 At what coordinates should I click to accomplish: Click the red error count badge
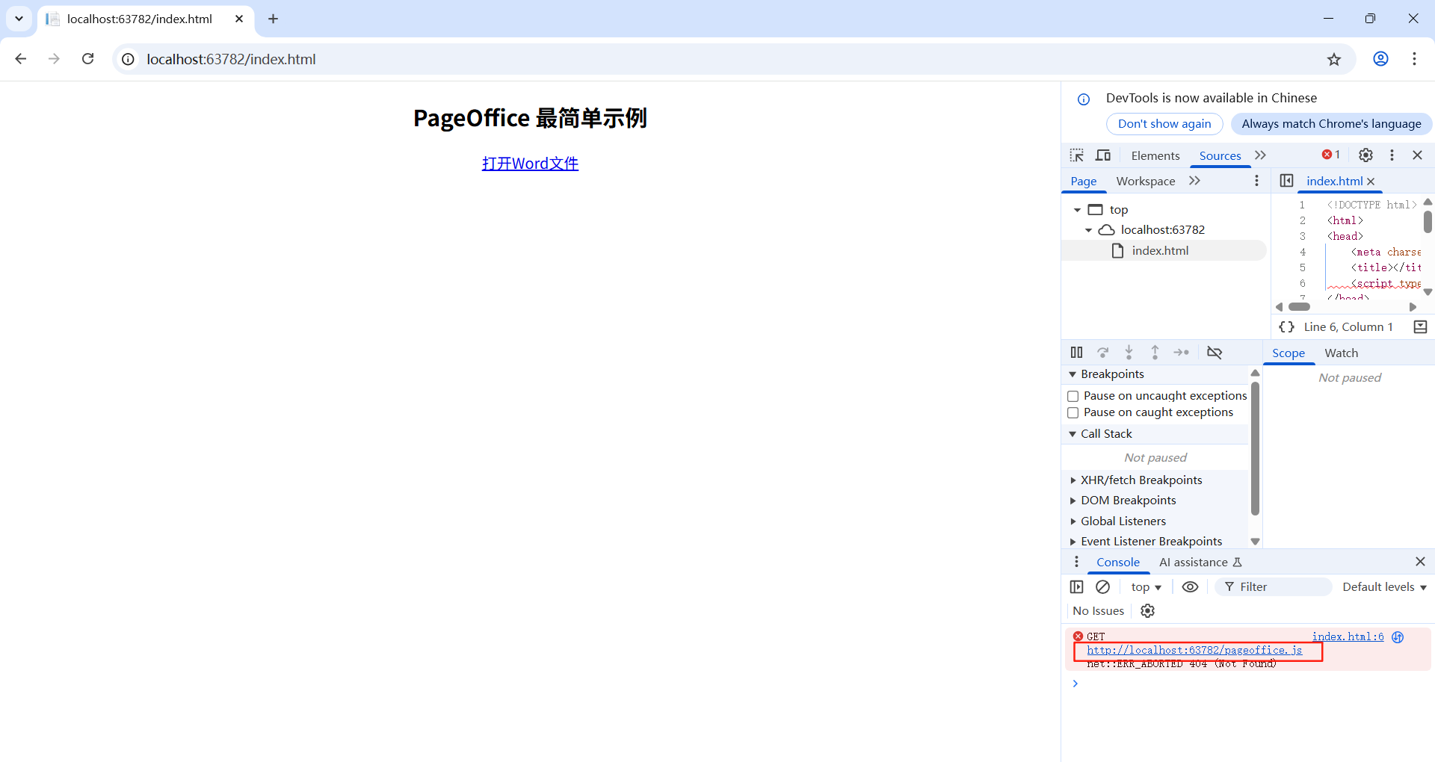coord(1331,155)
